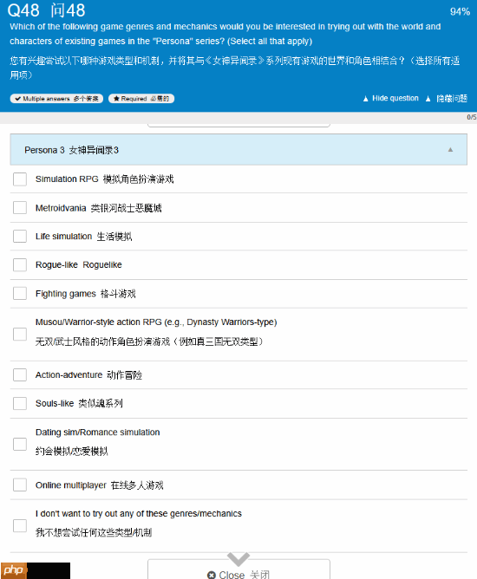Click the Persona 3 section header
Screen dimensions: 477x579
(x=238, y=150)
